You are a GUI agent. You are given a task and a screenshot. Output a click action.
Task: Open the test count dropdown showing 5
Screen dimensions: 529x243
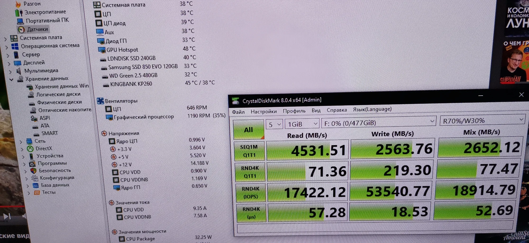coord(275,124)
